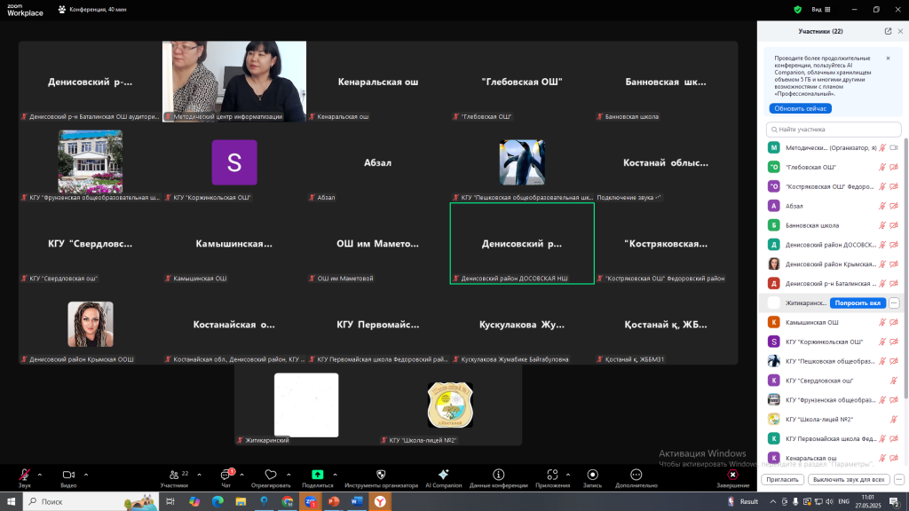Select the penguin avatar video tile

(522, 162)
